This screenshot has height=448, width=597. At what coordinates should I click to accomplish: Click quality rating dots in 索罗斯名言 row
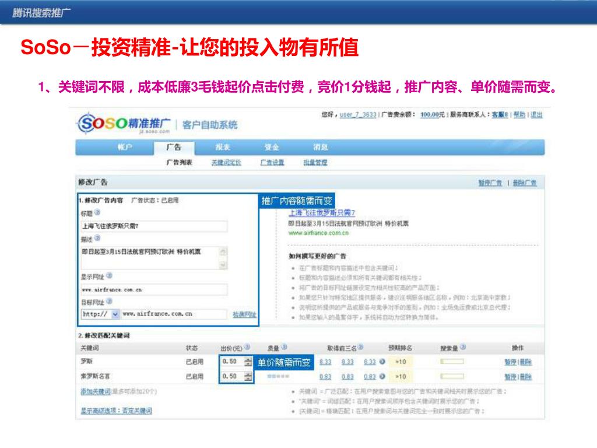[x=278, y=376]
